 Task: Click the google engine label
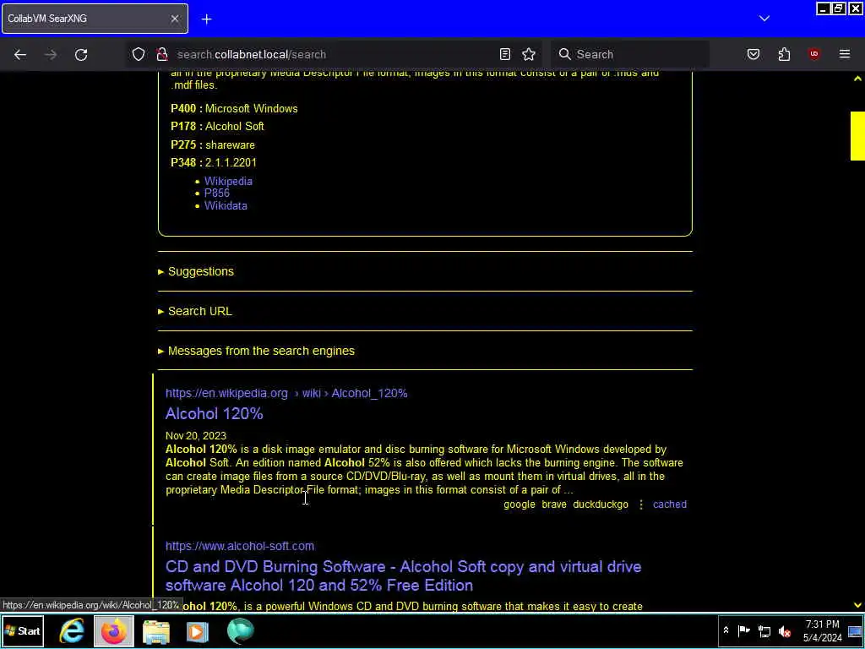(x=520, y=504)
